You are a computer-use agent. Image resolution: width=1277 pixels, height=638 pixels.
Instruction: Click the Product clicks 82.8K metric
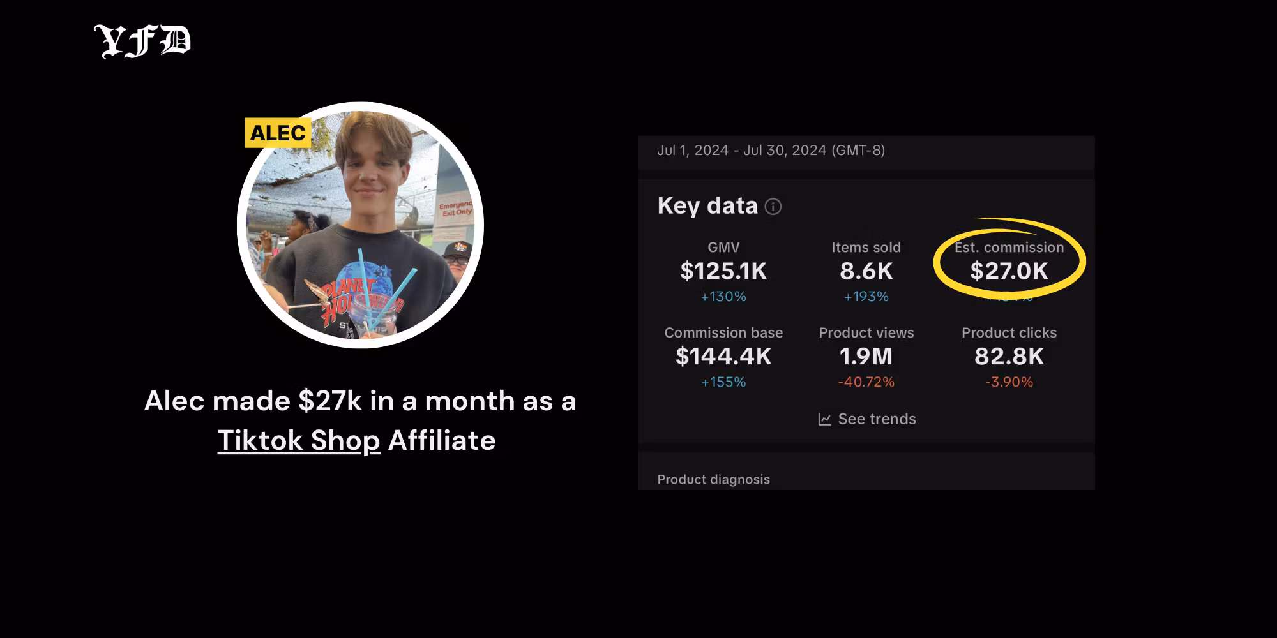(1009, 356)
